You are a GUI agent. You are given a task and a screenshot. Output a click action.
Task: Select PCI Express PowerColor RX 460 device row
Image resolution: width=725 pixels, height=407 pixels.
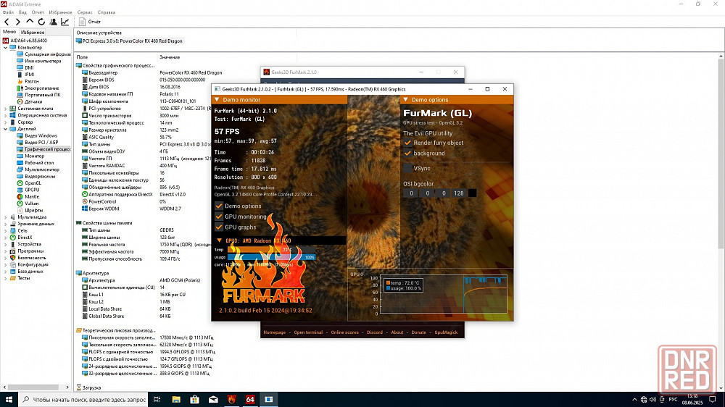click(x=129, y=41)
